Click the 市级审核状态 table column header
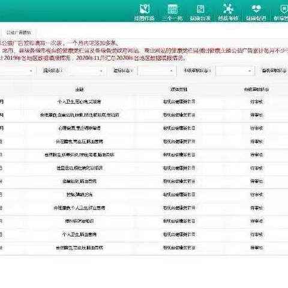Viewport: 288px width, 288px height. [256, 89]
